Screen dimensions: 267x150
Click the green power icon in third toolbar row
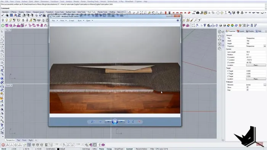coord(3,26)
